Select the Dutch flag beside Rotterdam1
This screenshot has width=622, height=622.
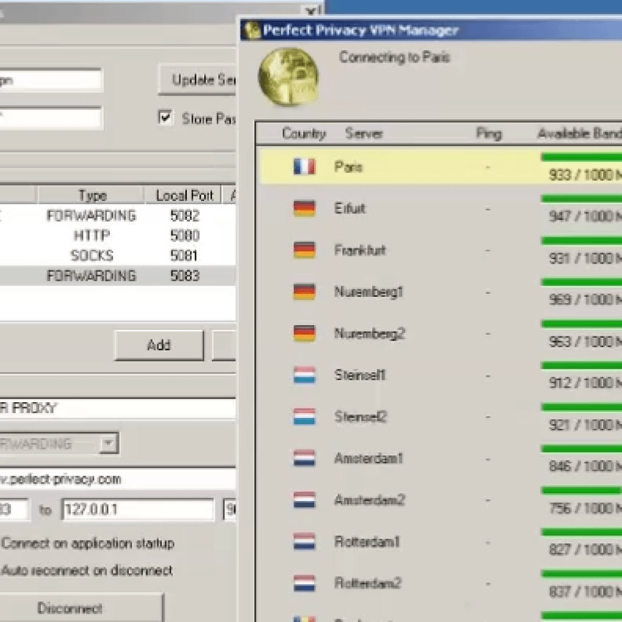[x=304, y=541]
